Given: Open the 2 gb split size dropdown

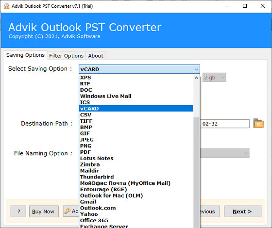Looking at the screenshot, I should [214, 78].
